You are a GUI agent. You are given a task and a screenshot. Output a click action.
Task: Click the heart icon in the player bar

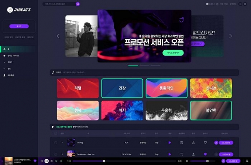(35, 161)
